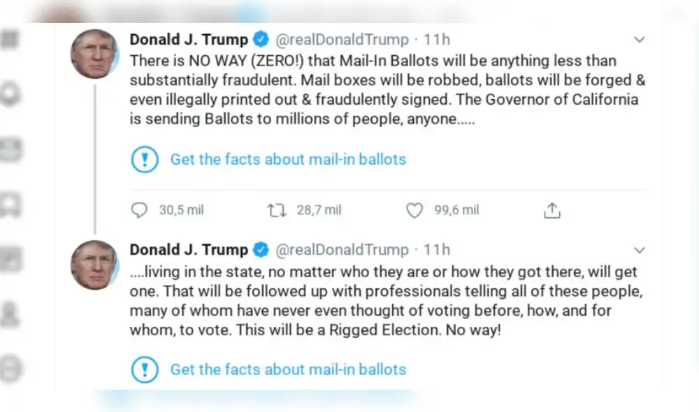Open 'Get the facts about mail-in ballots' link
Image resolution: width=699 pixels, height=412 pixels.
[287, 159]
